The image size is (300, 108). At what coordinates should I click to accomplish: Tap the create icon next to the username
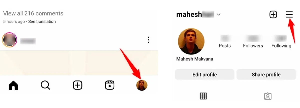273,15
